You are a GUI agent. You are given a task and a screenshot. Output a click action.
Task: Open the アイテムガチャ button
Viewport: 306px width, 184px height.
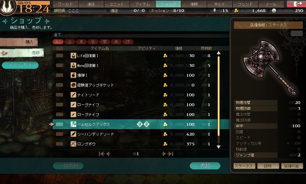click(x=20, y=65)
